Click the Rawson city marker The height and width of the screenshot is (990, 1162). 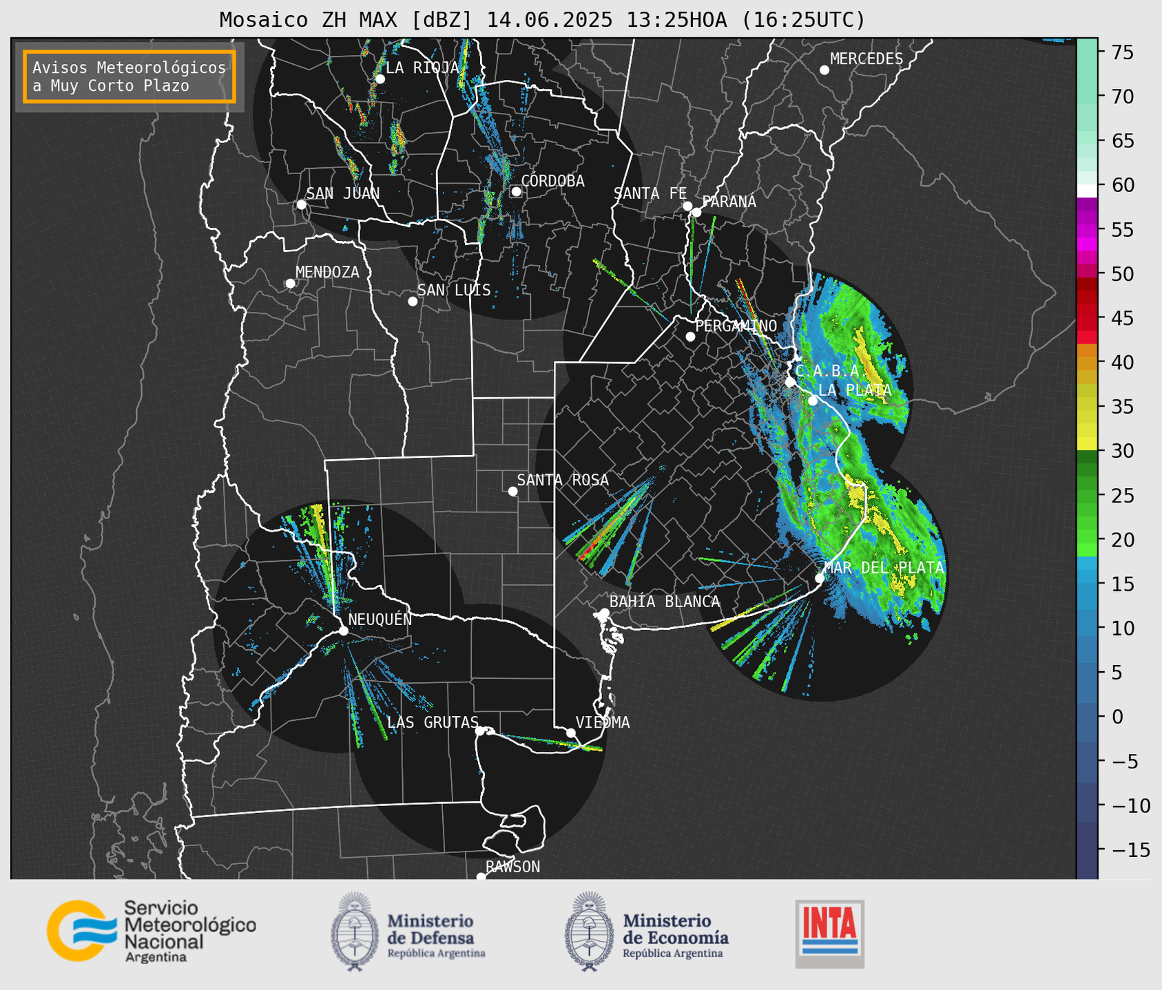click(x=481, y=876)
